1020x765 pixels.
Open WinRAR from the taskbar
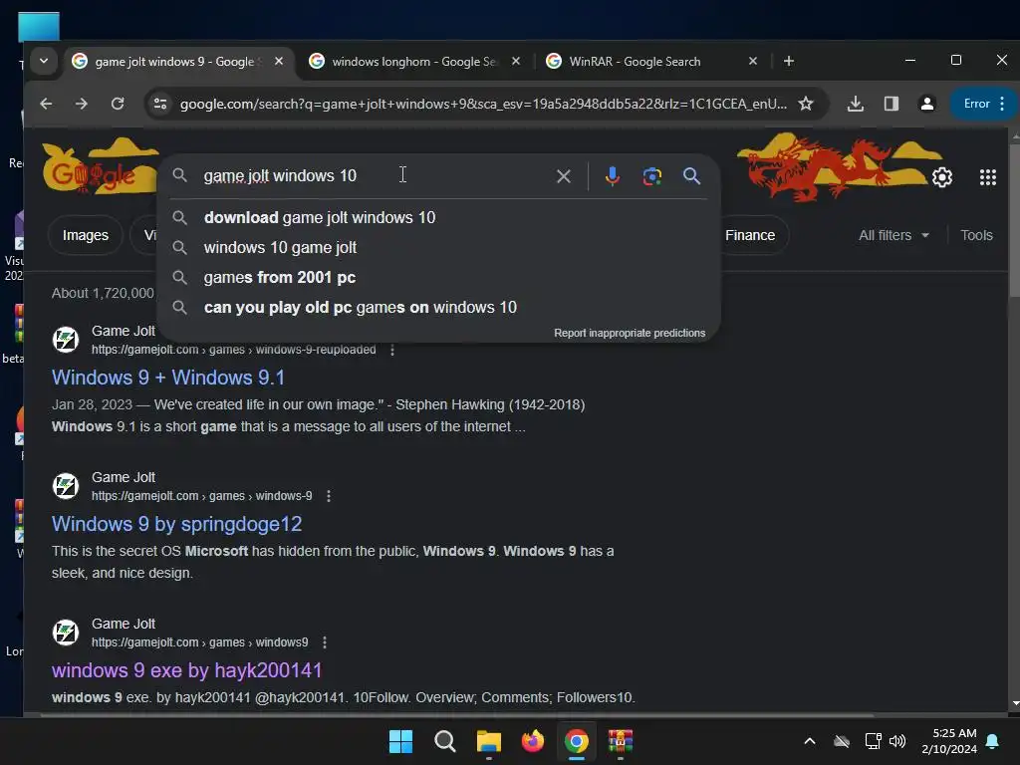621,741
